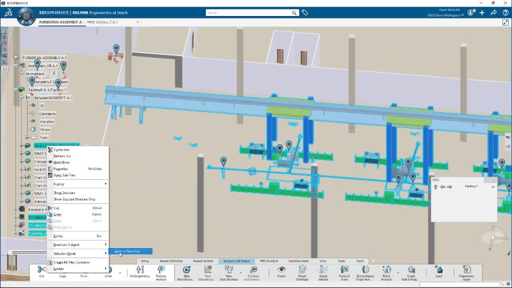Click the search magnifier icon

[294, 13]
